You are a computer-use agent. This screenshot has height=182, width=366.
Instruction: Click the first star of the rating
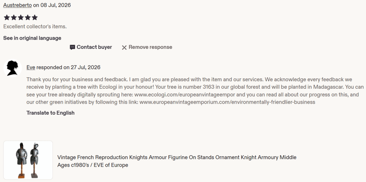click(7, 17)
